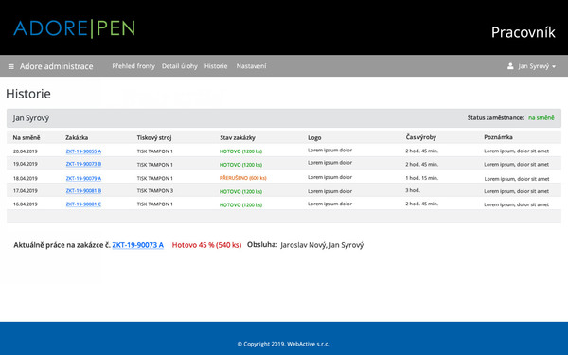Open the hamburger menu icon
The width and height of the screenshot is (568, 355).
pyautogui.click(x=11, y=66)
